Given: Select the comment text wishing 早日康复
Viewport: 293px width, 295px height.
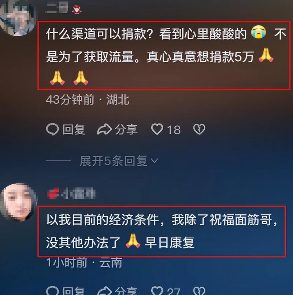Looking at the screenshot, I should 162,231.
